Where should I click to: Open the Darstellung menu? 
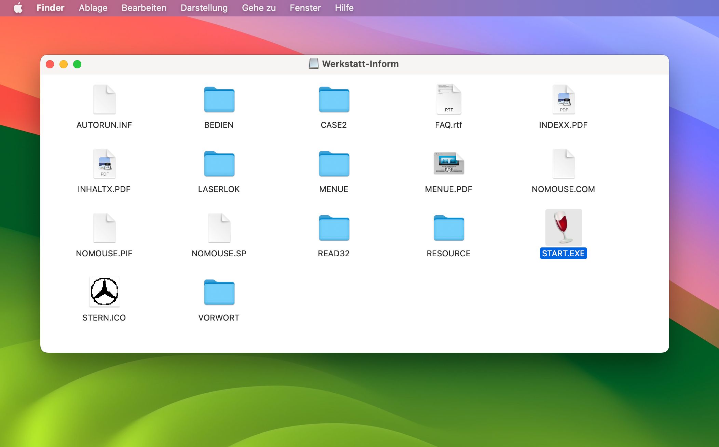(x=204, y=8)
